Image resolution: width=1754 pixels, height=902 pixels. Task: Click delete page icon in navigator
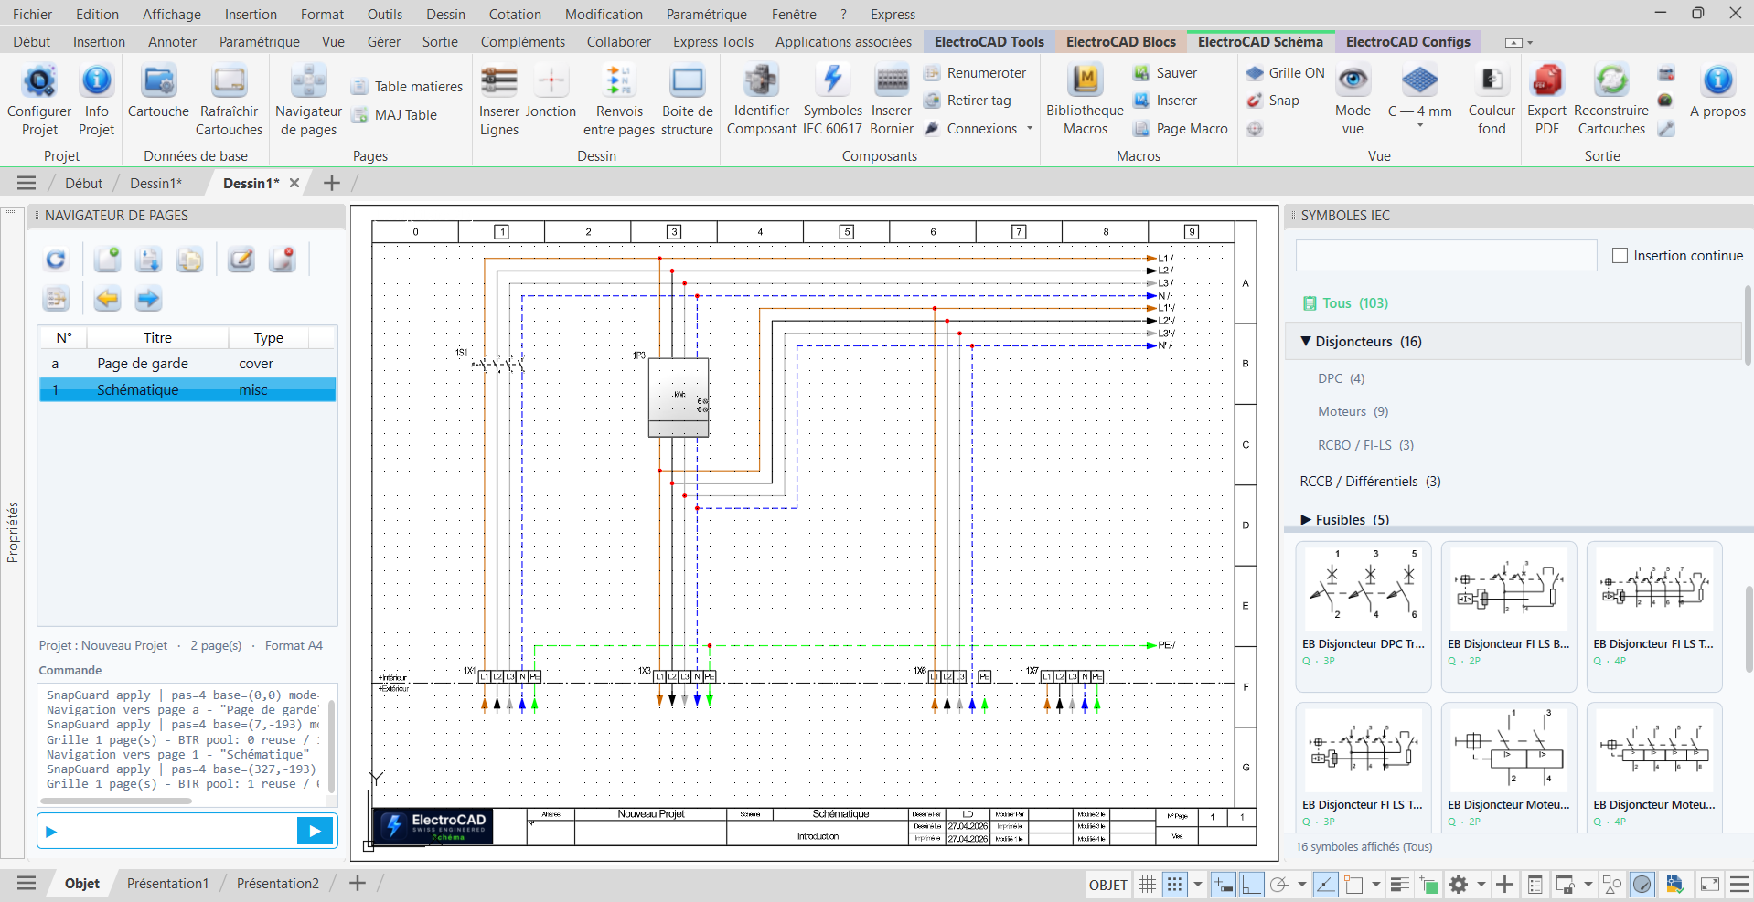click(x=283, y=260)
